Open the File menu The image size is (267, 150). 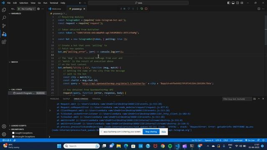click(9, 3)
